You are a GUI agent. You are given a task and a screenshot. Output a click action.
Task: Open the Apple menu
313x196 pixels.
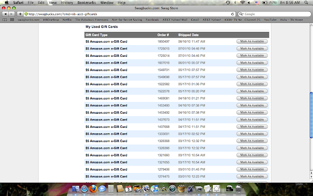coord(6,2)
